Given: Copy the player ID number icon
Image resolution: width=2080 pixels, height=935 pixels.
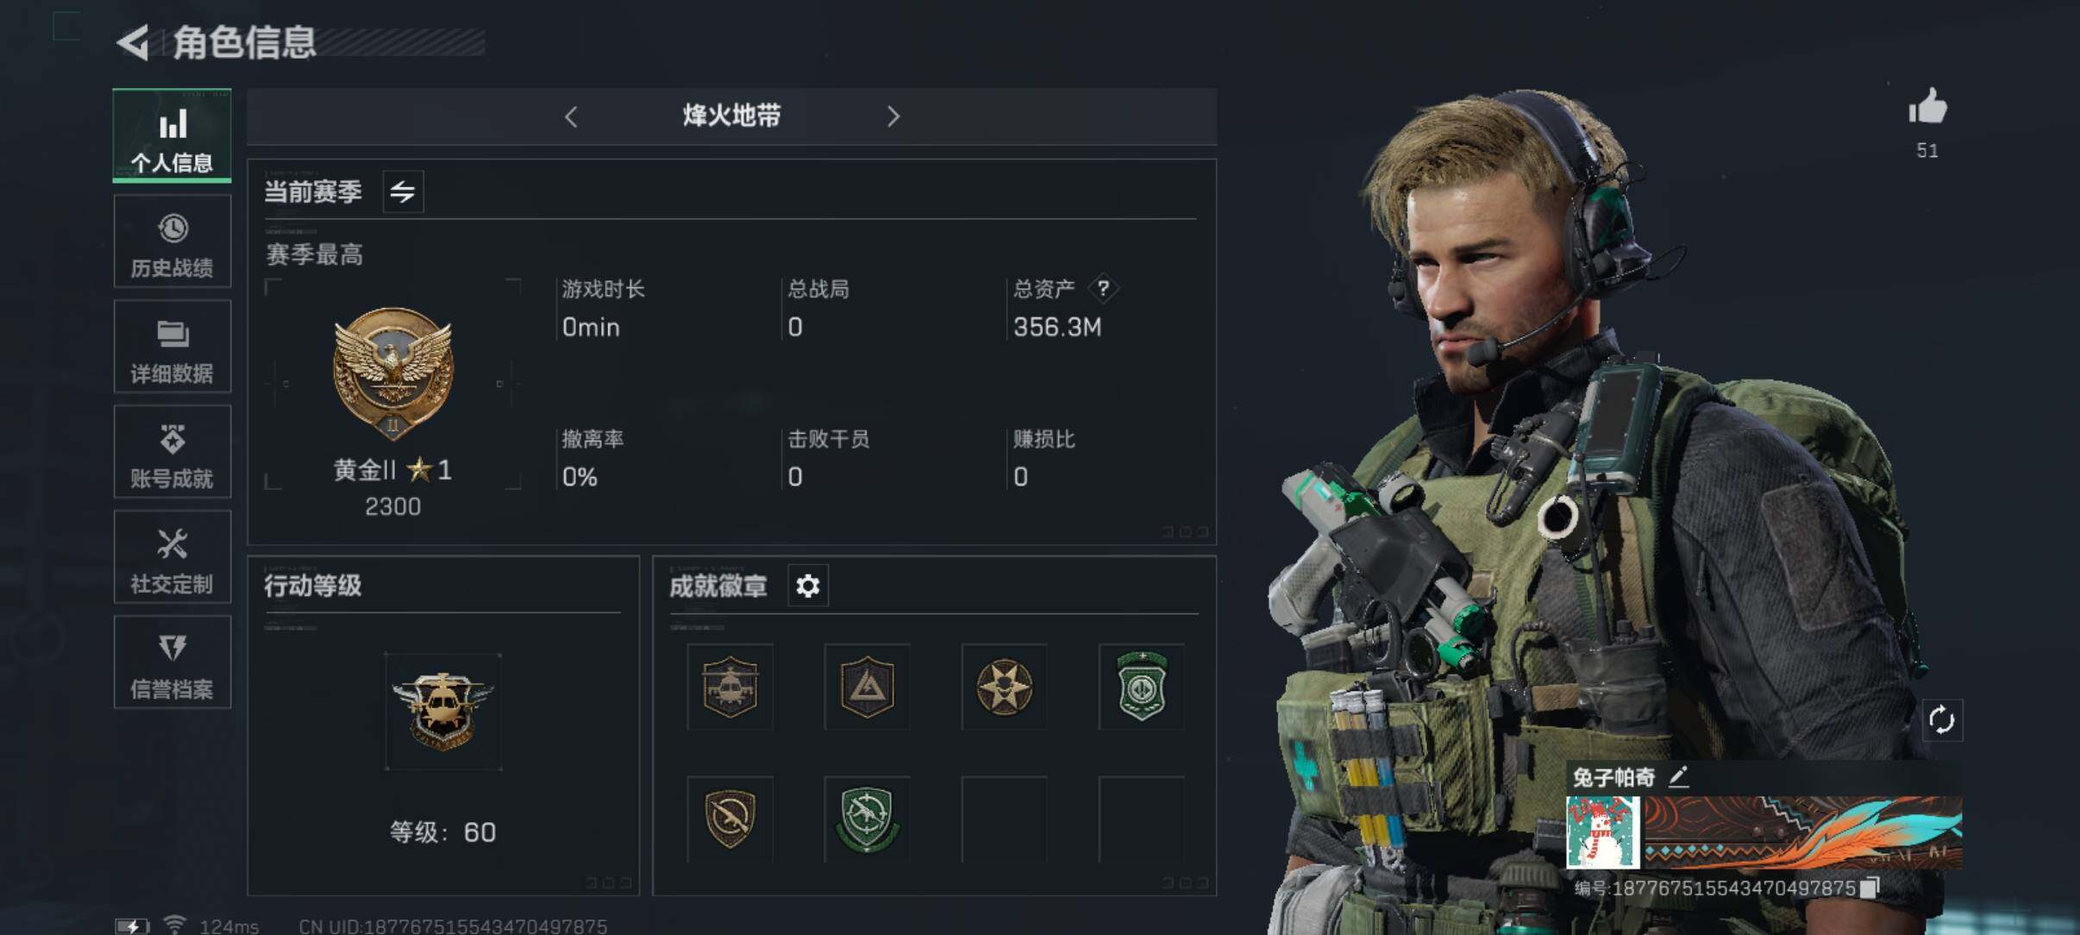Looking at the screenshot, I should (1870, 888).
